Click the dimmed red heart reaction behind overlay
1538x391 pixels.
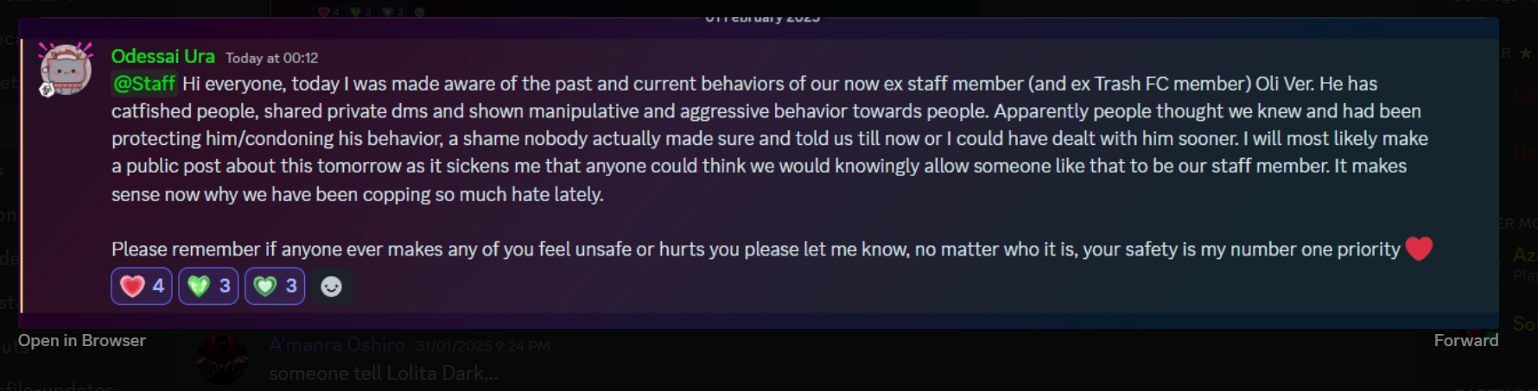click(x=329, y=12)
